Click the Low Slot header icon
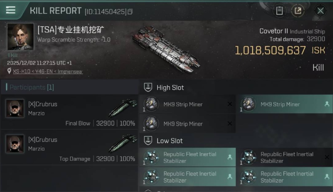This screenshot has width=333, height=192. 148,141
